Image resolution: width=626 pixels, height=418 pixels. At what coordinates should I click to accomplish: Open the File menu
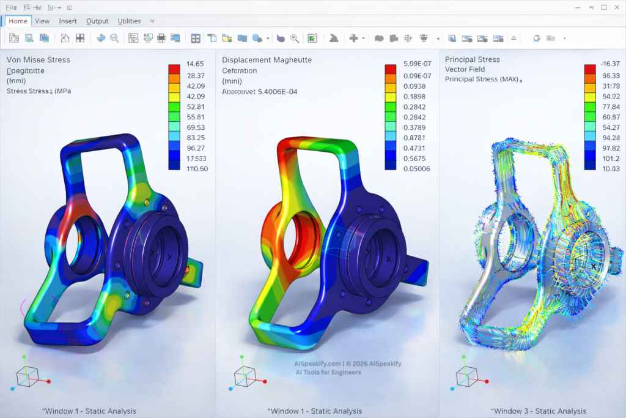(x=11, y=6)
